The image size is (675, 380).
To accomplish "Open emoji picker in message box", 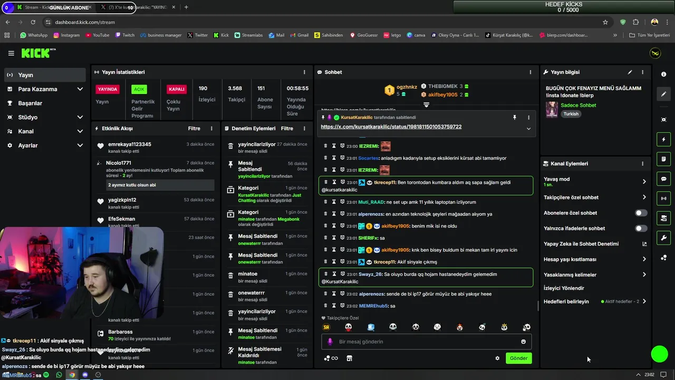I will pyautogui.click(x=523, y=341).
